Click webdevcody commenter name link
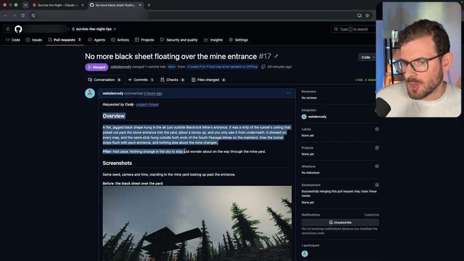This screenshot has width=464, height=261. (x=113, y=93)
